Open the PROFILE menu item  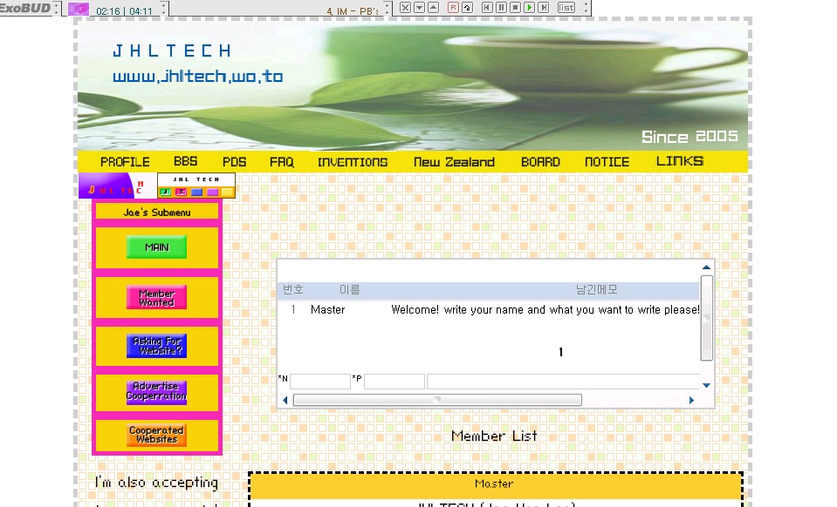125,162
